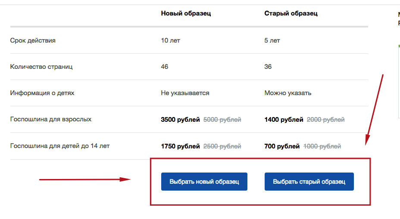Click the bold '1400 рублей' price
Screen dimensions: 400x219
click(284, 120)
